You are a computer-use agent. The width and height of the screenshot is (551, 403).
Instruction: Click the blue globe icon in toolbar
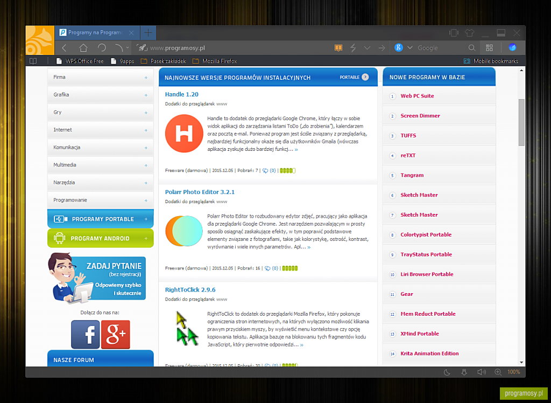click(x=513, y=47)
